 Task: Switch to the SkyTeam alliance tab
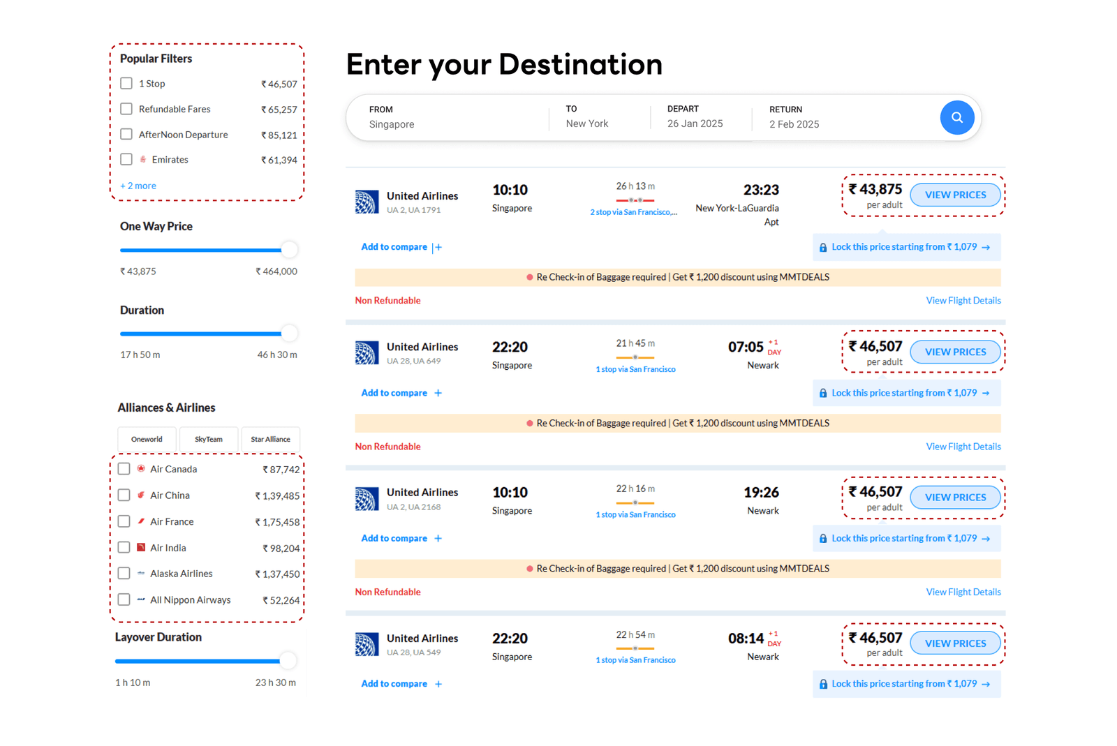[x=209, y=439]
